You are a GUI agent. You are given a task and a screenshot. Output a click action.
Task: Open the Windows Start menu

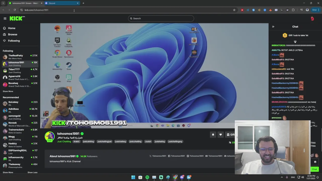tap(133, 177)
